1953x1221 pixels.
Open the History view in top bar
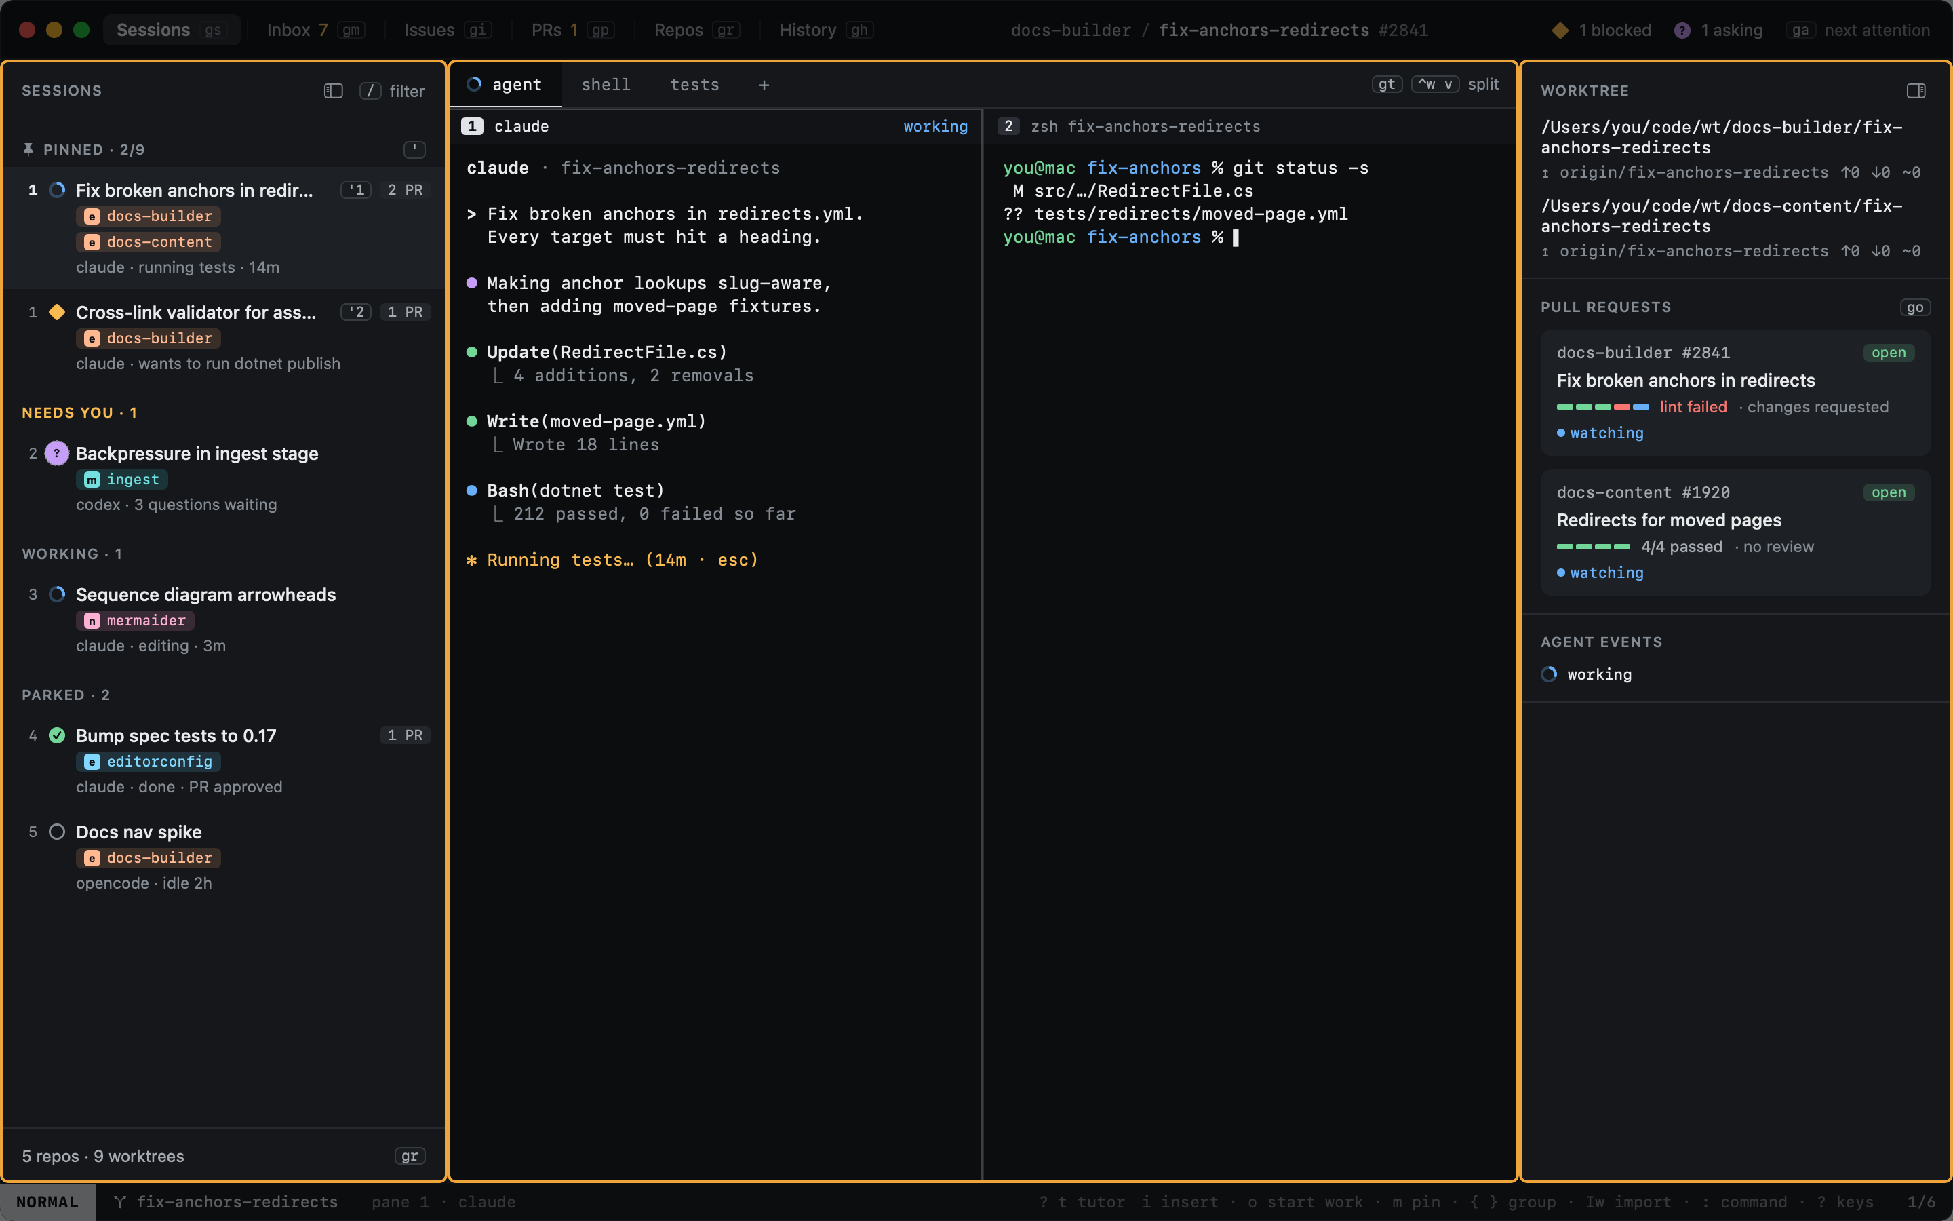(827, 30)
